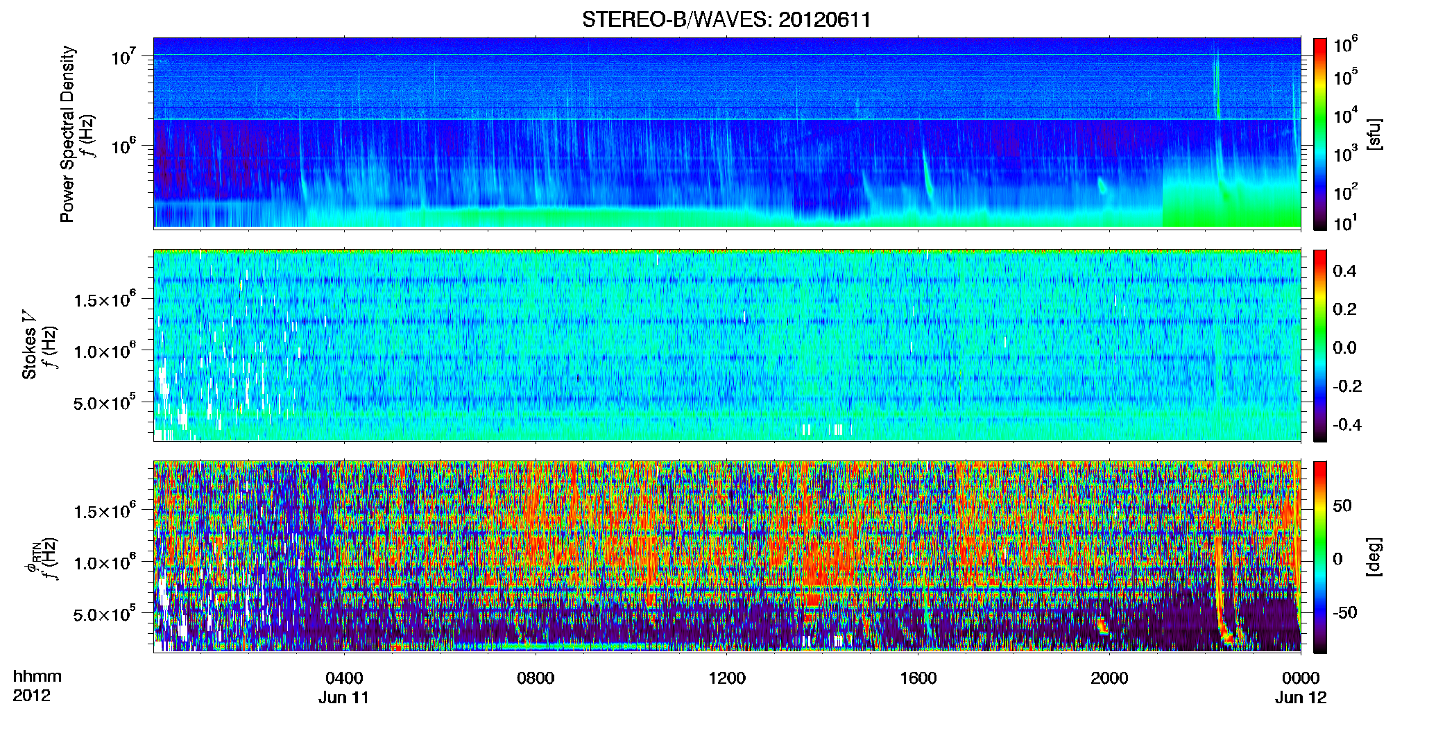
Task: Click the power spectral density spectrogram panel
Action: (x=727, y=133)
